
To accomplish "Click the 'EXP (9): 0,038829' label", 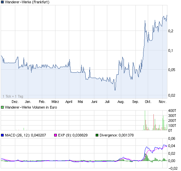I will [73, 135].
